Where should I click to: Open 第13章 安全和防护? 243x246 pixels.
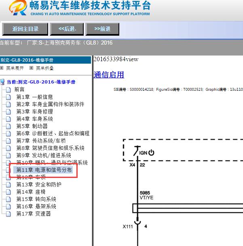click(39, 184)
